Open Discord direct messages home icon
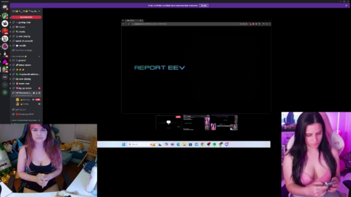Image resolution: width=351 pixels, height=197 pixels. [x=5, y=7]
